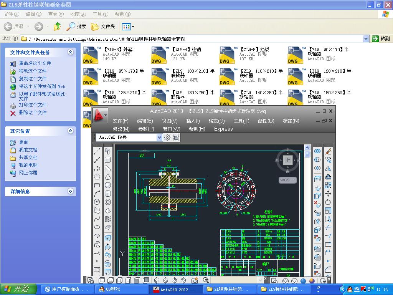The width and height of the screenshot is (393, 295).
Task: Activate the Mirror tool
Action: pos(328,168)
